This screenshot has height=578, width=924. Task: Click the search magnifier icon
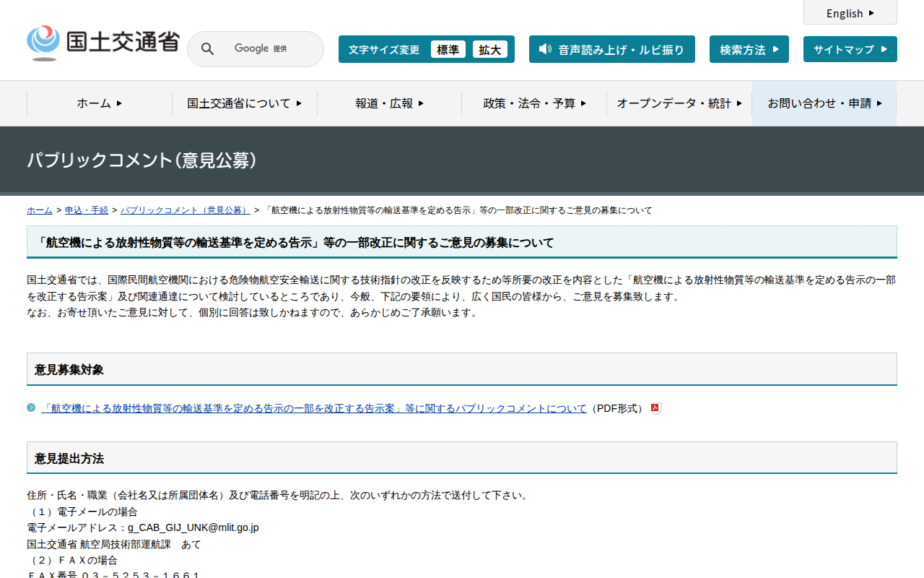click(x=207, y=49)
